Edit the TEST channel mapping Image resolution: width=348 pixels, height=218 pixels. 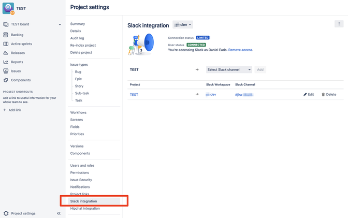[x=309, y=94]
